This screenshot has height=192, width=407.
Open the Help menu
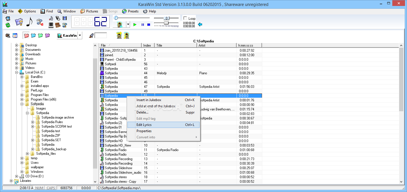click(150, 11)
